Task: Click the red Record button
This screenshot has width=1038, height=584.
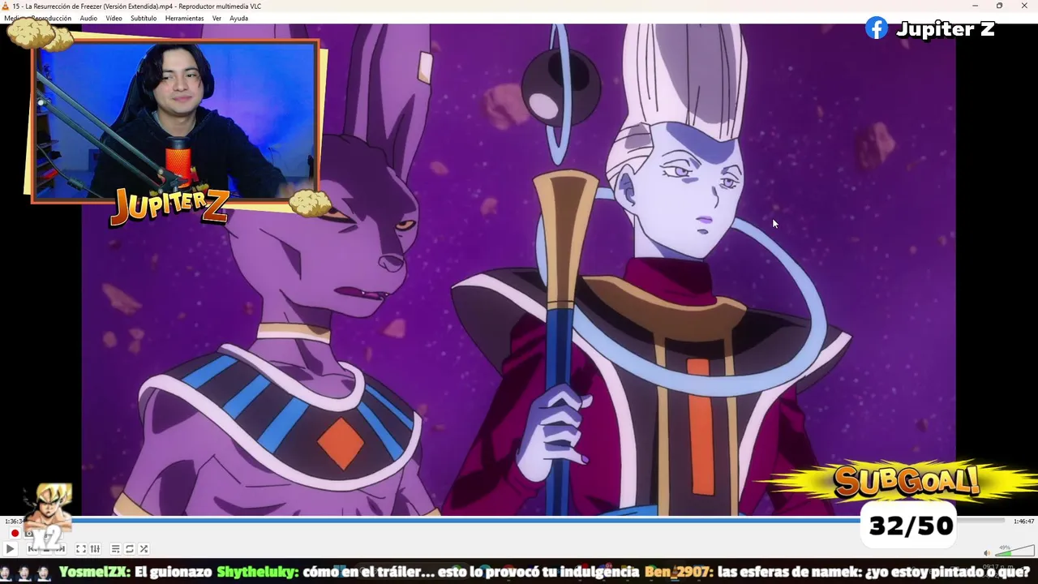Action: click(x=15, y=533)
